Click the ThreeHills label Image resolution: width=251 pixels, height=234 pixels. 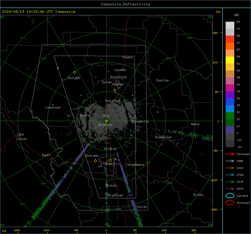point(140,122)
